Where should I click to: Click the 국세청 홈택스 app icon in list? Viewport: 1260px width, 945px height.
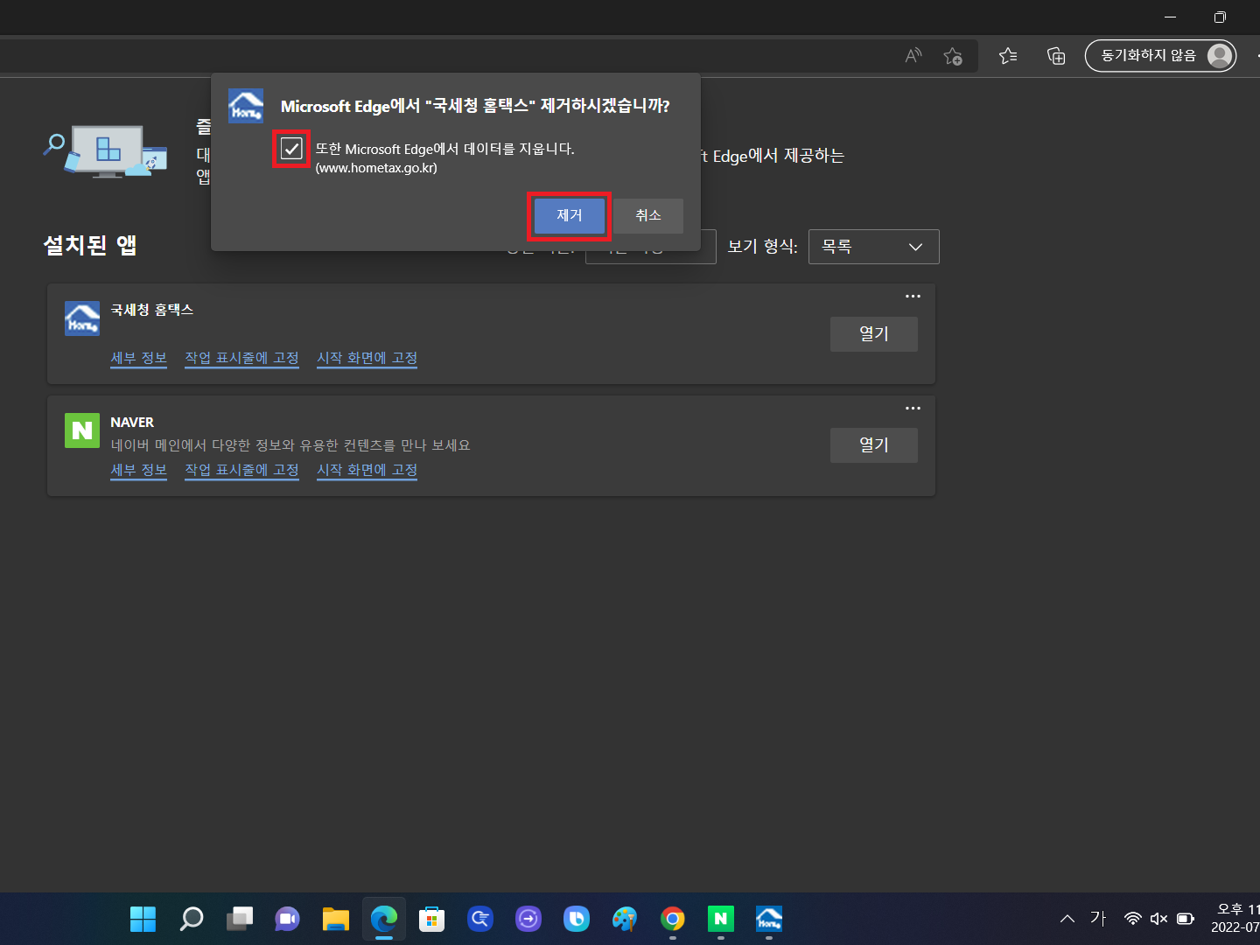point(82,318)
